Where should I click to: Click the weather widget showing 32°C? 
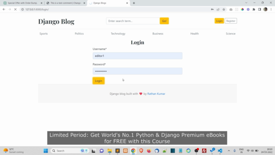[x=14, y=151]
